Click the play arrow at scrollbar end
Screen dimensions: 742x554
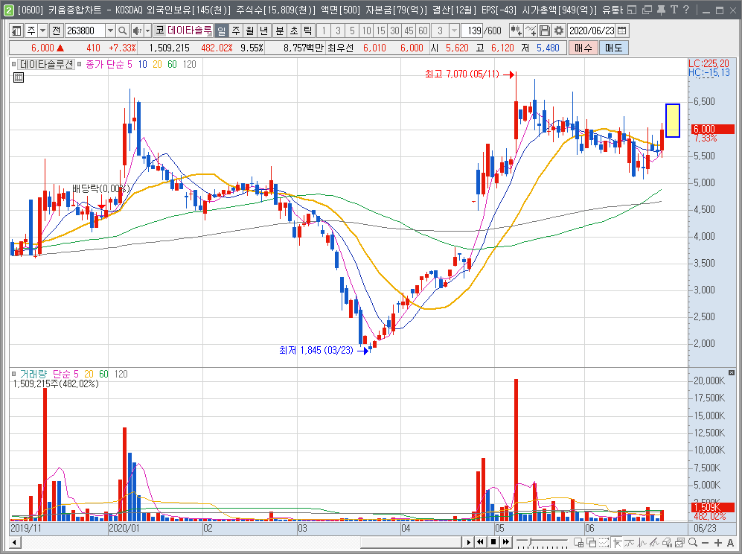tap(468, 542)
